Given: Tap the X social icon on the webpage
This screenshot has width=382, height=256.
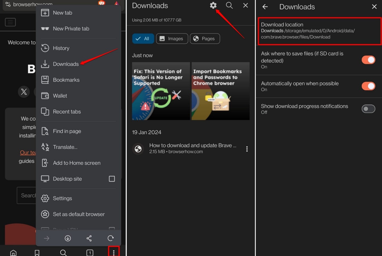Looking at the screenshot, I should click(x=24, y=92).
